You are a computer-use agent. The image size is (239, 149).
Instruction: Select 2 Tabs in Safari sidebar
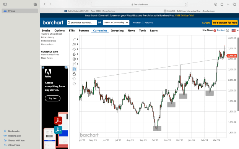(x=20, y=11)
